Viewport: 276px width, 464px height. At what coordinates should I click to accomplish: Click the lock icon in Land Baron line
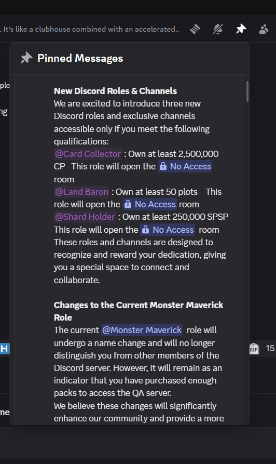(128, 204)
